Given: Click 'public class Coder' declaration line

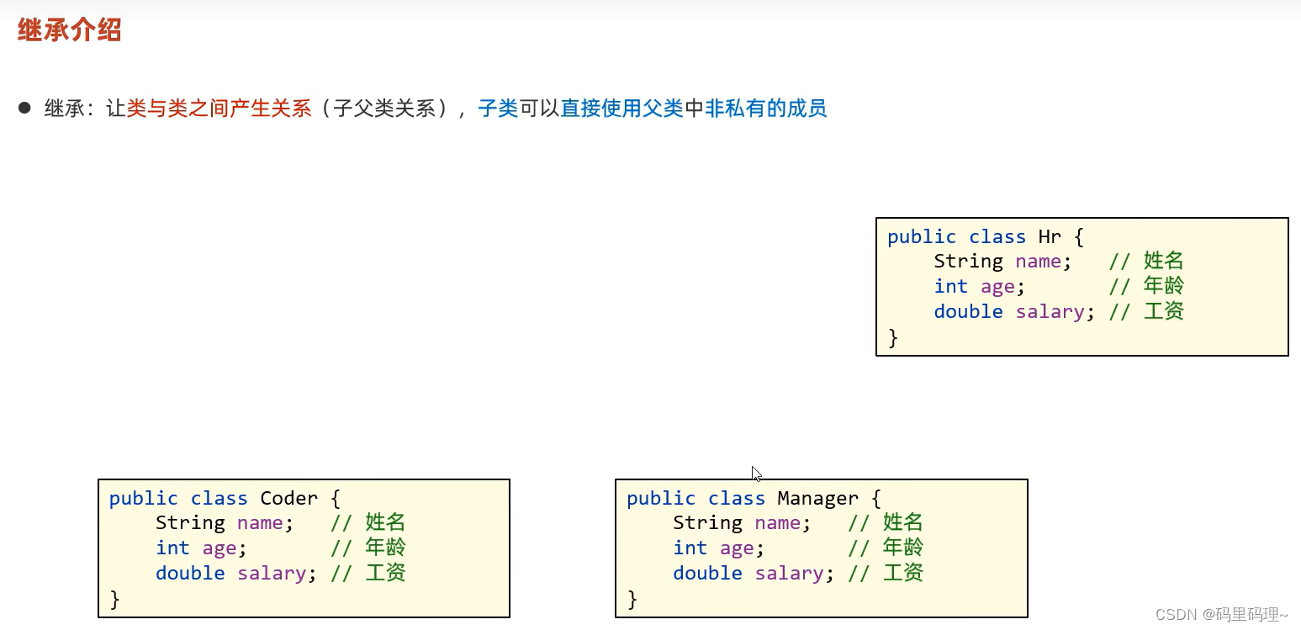Looking at the screenshot, I should 222,498.
